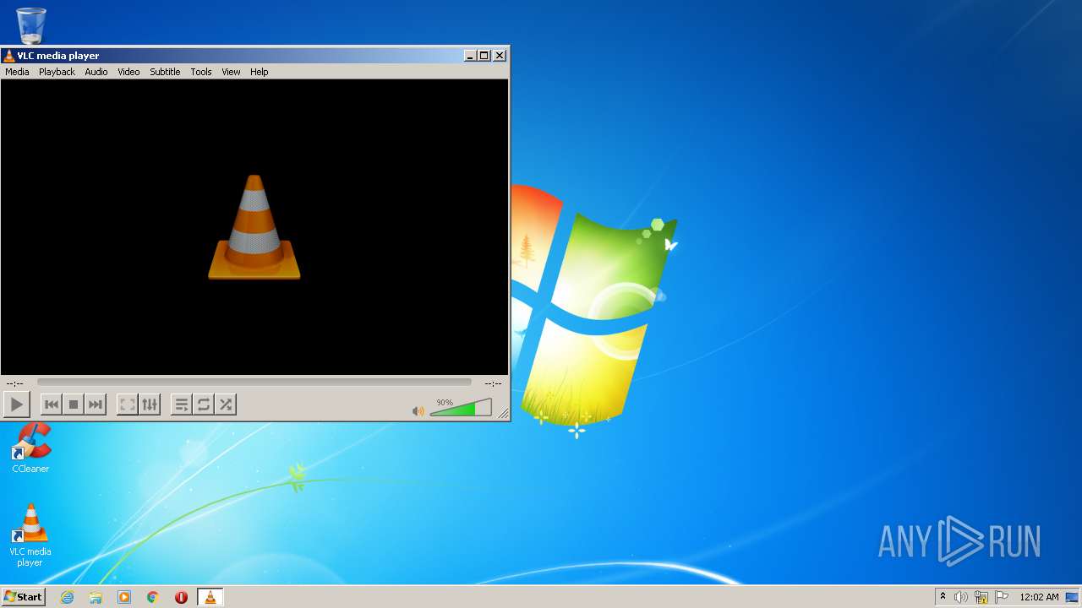Screen dimensions: 1082x608
Task: Open the Playback menu
Action: coord(57,72)
